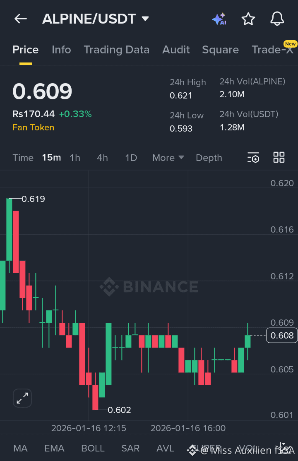Image resolution: width=298 pixels, height=461 pixels.
Task: Open the Trading Data tab
Action: (x=116, y=50)
